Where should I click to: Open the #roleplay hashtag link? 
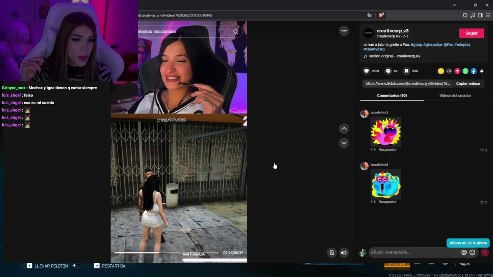click(x=462, y=45)
